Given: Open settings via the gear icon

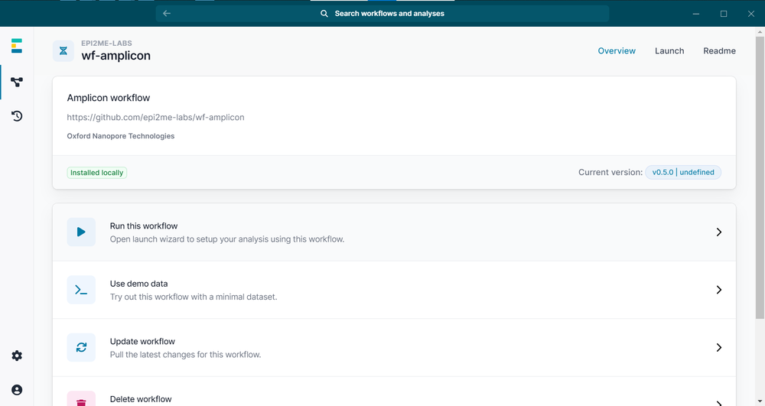Looking at the screenshot, I should click(17, 356).
